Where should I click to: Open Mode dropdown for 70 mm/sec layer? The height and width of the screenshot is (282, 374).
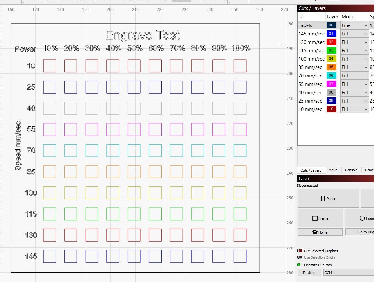354,76
